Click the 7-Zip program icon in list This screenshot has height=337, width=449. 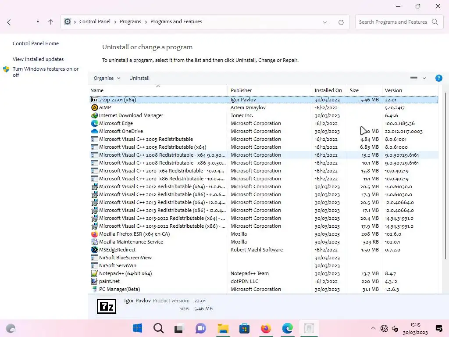(x=95, y=100)
